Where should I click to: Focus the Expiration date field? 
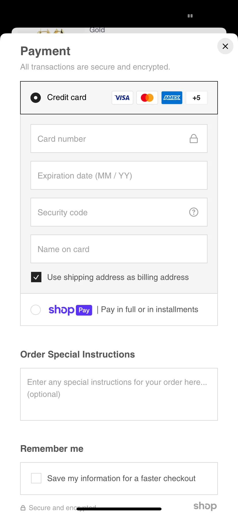tap(119, 176)
